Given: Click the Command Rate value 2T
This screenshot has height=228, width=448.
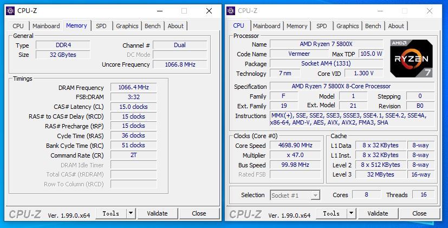Looking at the screenshot, I should [x=133, y=155].
